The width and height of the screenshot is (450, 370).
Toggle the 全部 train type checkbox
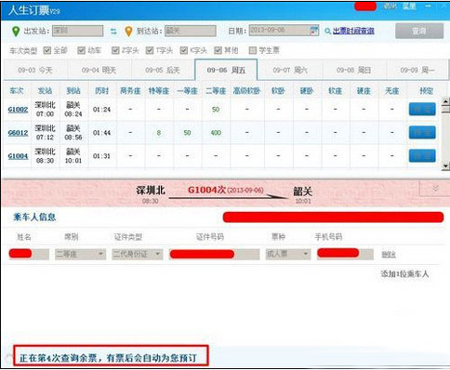(x=47, y=50)
